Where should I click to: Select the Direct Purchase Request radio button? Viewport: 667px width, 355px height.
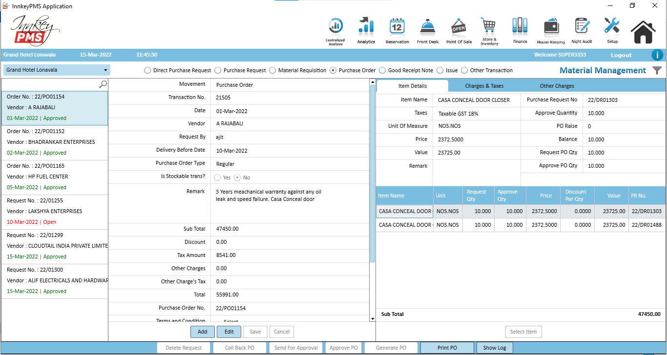[147, 70]
